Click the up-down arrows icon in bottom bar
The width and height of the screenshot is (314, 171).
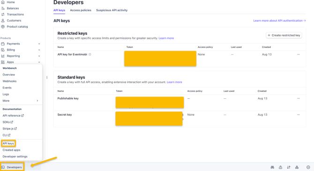point(289,167)
